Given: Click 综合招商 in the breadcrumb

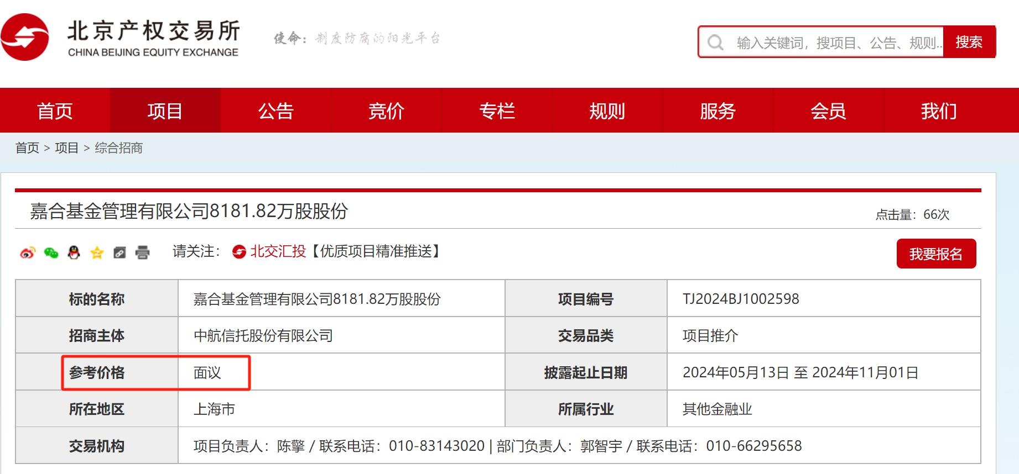Looking at the screenshot, I should pyautogui.click(x=119, y=148).
